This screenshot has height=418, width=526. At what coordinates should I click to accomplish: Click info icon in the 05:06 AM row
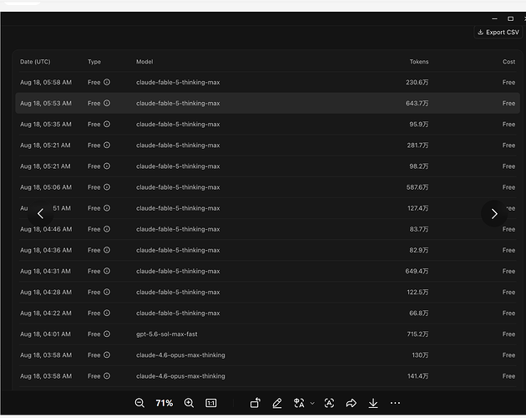click(x=107, y=187)
